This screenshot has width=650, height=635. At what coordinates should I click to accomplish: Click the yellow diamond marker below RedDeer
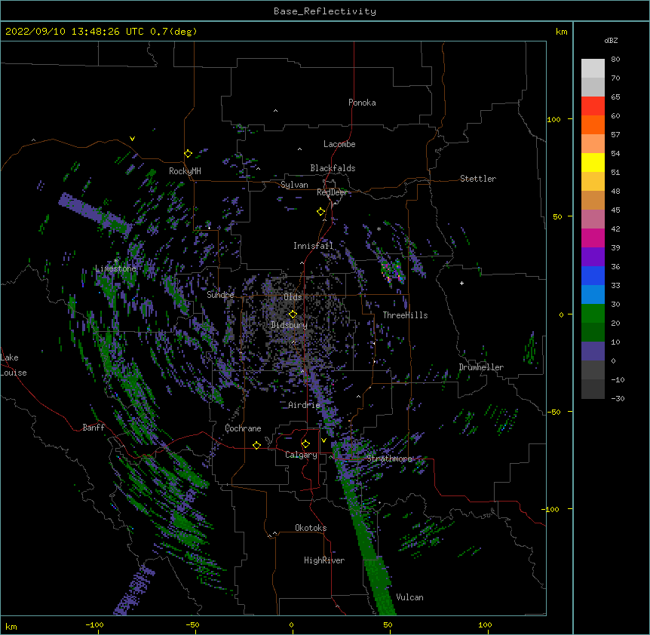(320, 211)
